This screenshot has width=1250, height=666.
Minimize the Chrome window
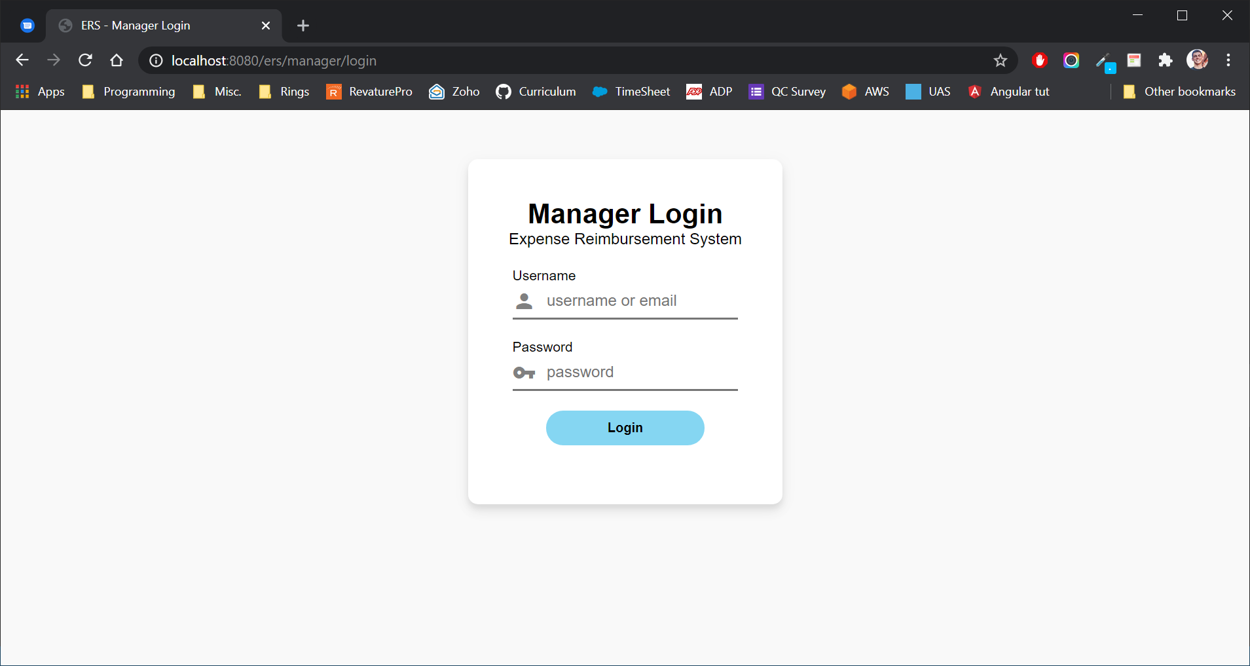click(x=1138, y=15)
